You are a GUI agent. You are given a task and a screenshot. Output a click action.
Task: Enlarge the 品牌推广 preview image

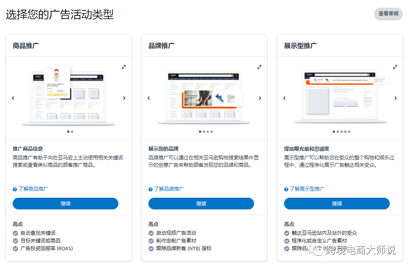click(259, 67)
